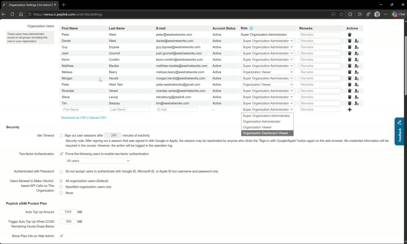Open role dropdown for Peter West Test
The width and height of the screenshot is (407, 244).
[268, 85]
